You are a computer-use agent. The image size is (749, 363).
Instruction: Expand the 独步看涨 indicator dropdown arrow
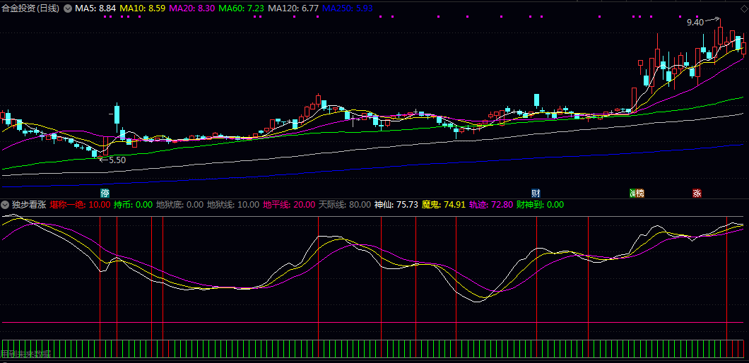coord(5,205)
